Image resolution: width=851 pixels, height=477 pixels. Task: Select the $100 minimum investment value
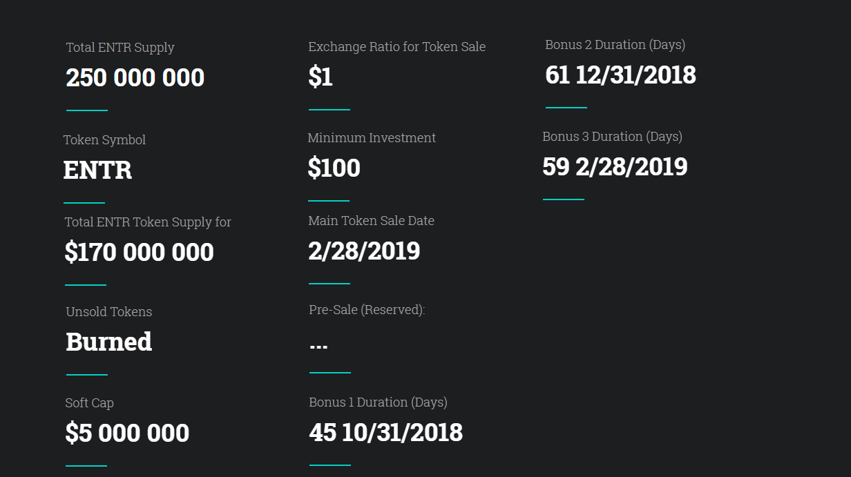click(334, 168)
